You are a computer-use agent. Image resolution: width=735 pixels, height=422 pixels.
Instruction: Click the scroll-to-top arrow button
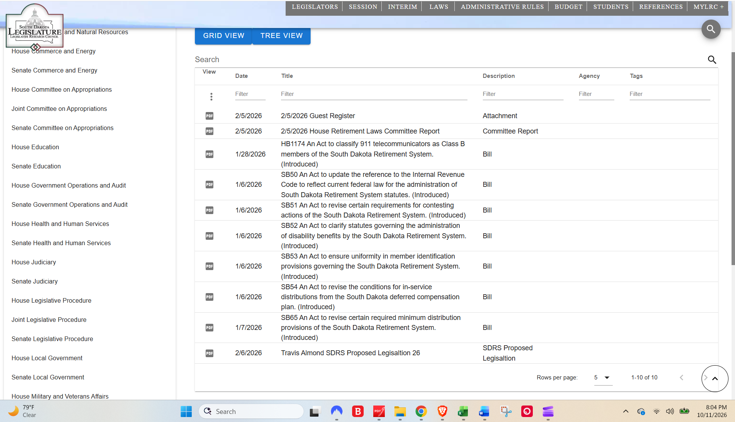(715, 379)
